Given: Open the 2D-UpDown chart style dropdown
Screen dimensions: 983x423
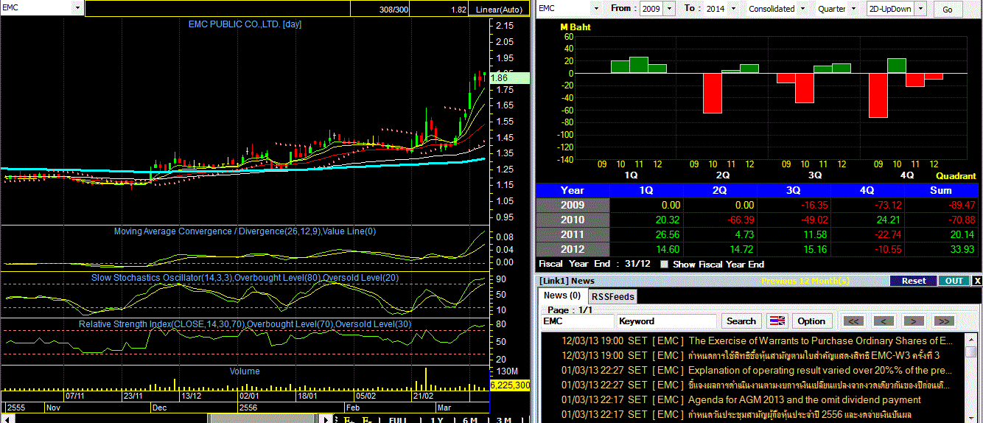Looking at the screenshot, I should click(x=921, y=9).
